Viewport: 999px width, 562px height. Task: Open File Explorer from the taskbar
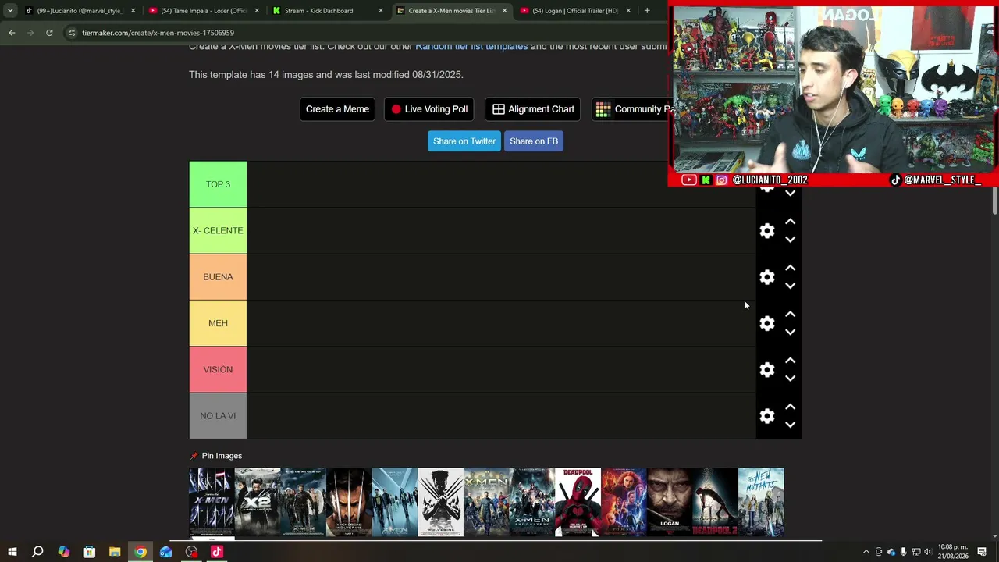tap(115, 552)
